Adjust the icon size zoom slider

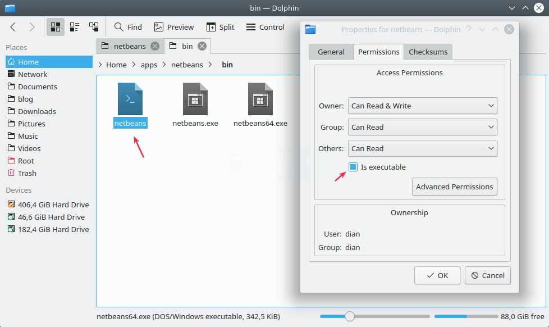(350, 316)
